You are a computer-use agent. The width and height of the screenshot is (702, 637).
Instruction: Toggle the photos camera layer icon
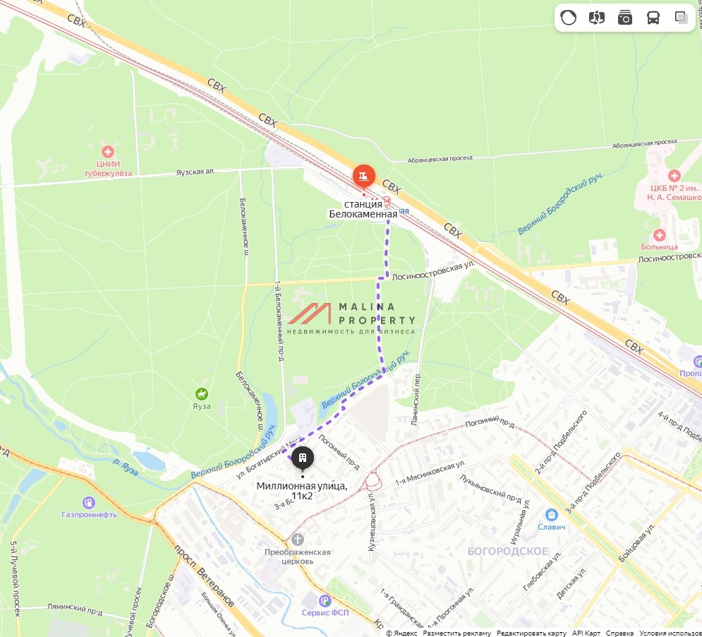[x=624, y=18]
